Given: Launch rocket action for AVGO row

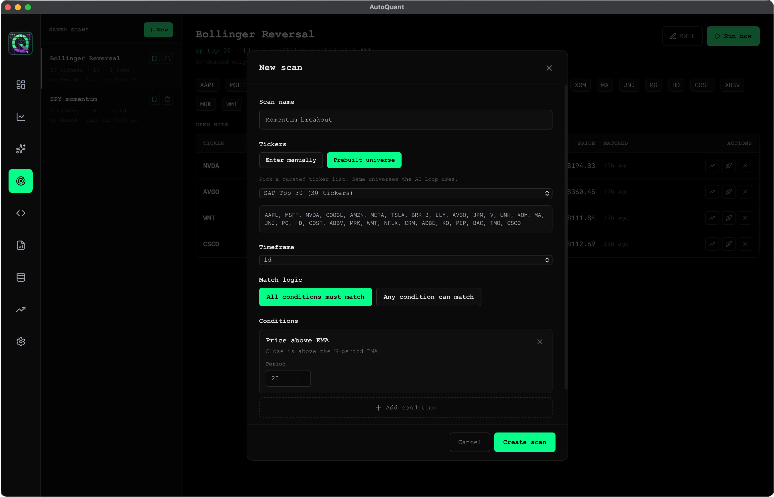Looking at the screenshot, I should point(729,192).
